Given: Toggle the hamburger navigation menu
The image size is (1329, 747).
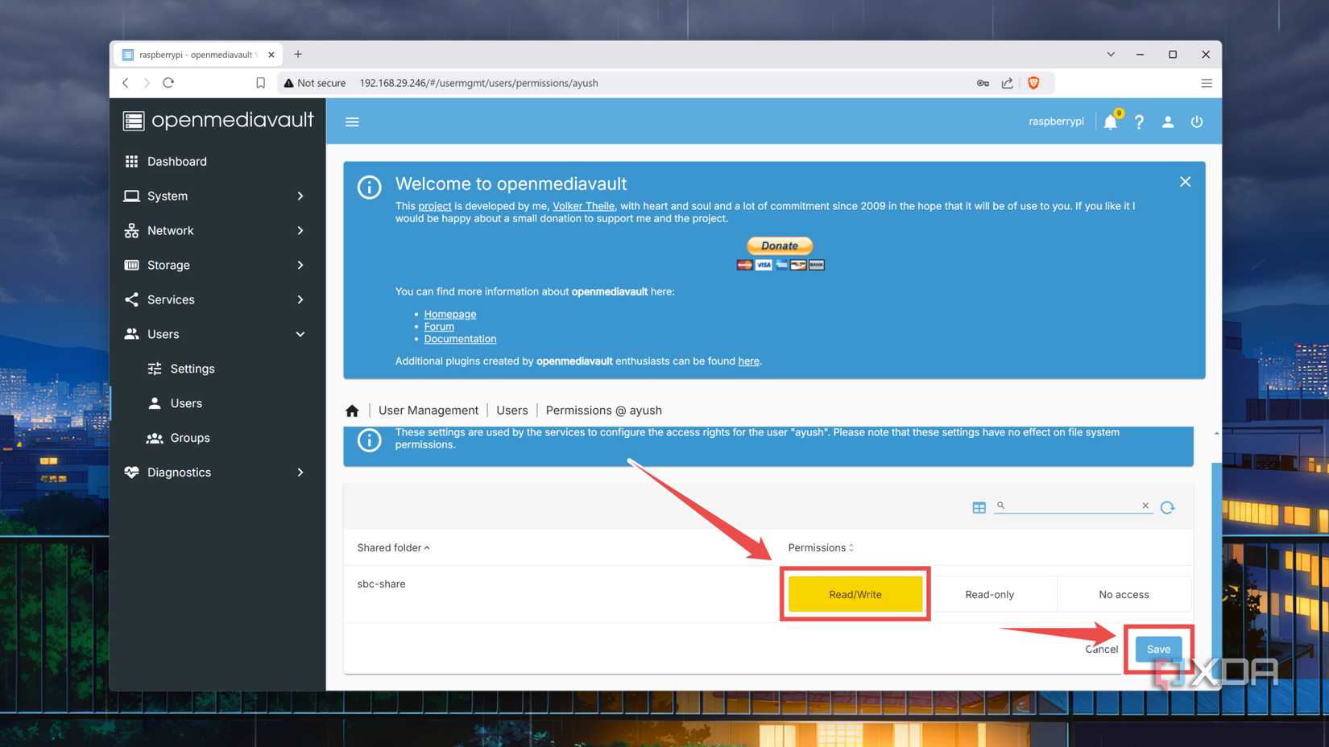Looking at the screenshot, I should [x=352, y=122].
